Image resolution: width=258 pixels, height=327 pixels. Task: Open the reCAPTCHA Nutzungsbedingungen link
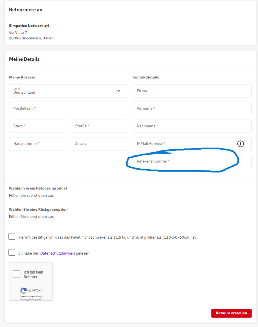[31, 299]
